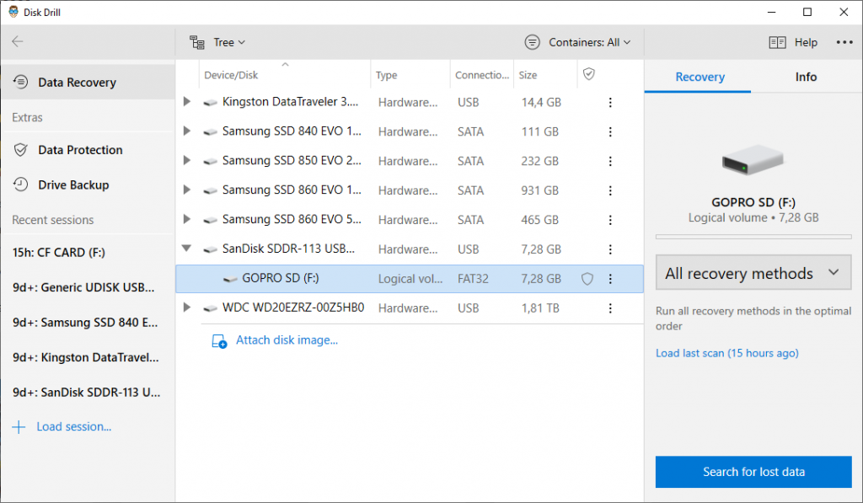Open recent session 9d+: Generic UDISK USB
This screenshot has height=503, width=863.
(x=83, y=287)
